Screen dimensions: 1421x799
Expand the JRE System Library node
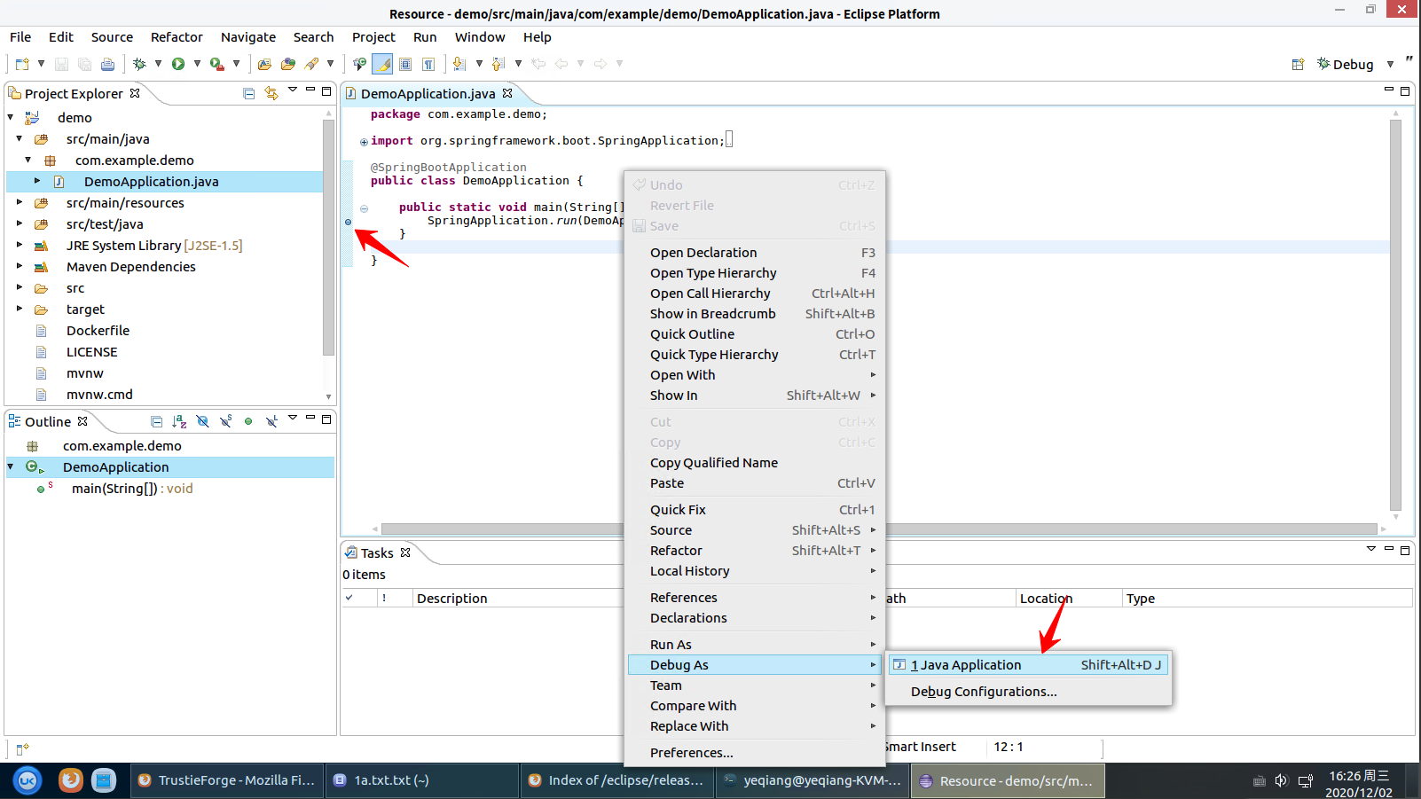20,245
